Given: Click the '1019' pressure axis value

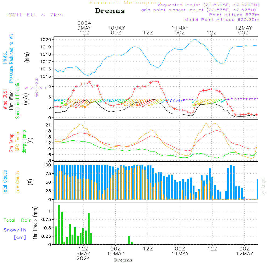Looking at the screenshot, I should click(46, 47).
